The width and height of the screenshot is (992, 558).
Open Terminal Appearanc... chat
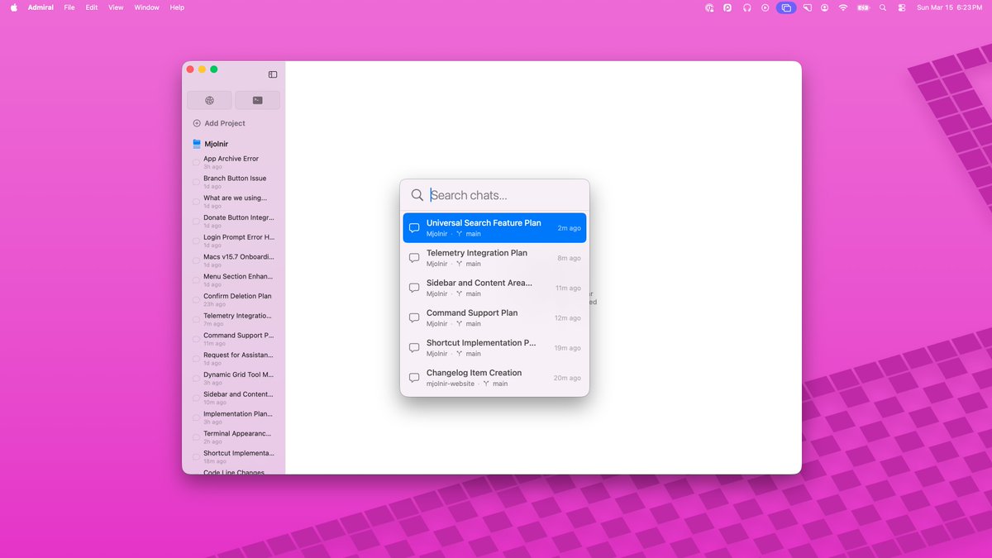[234, 437]
